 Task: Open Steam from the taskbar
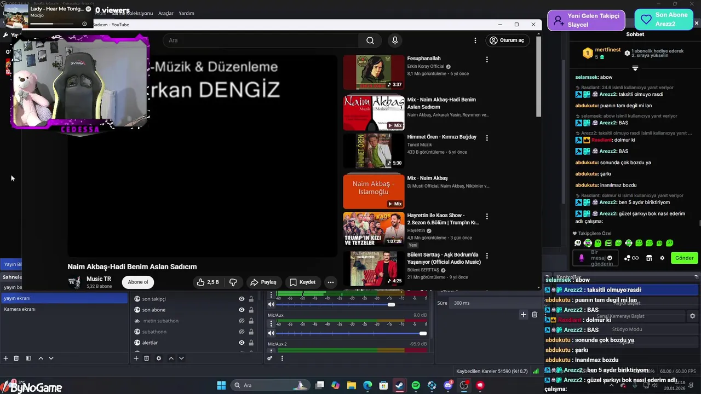pos(400,385)
